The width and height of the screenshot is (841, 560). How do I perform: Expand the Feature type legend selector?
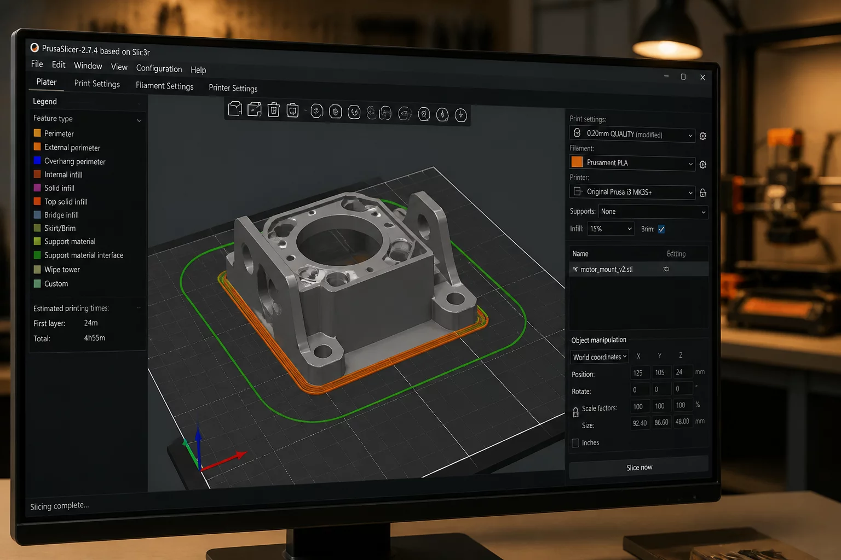[88, 119]
